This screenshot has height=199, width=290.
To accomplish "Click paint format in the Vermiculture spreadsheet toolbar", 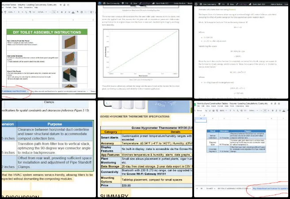I will (x=217, y=111).
